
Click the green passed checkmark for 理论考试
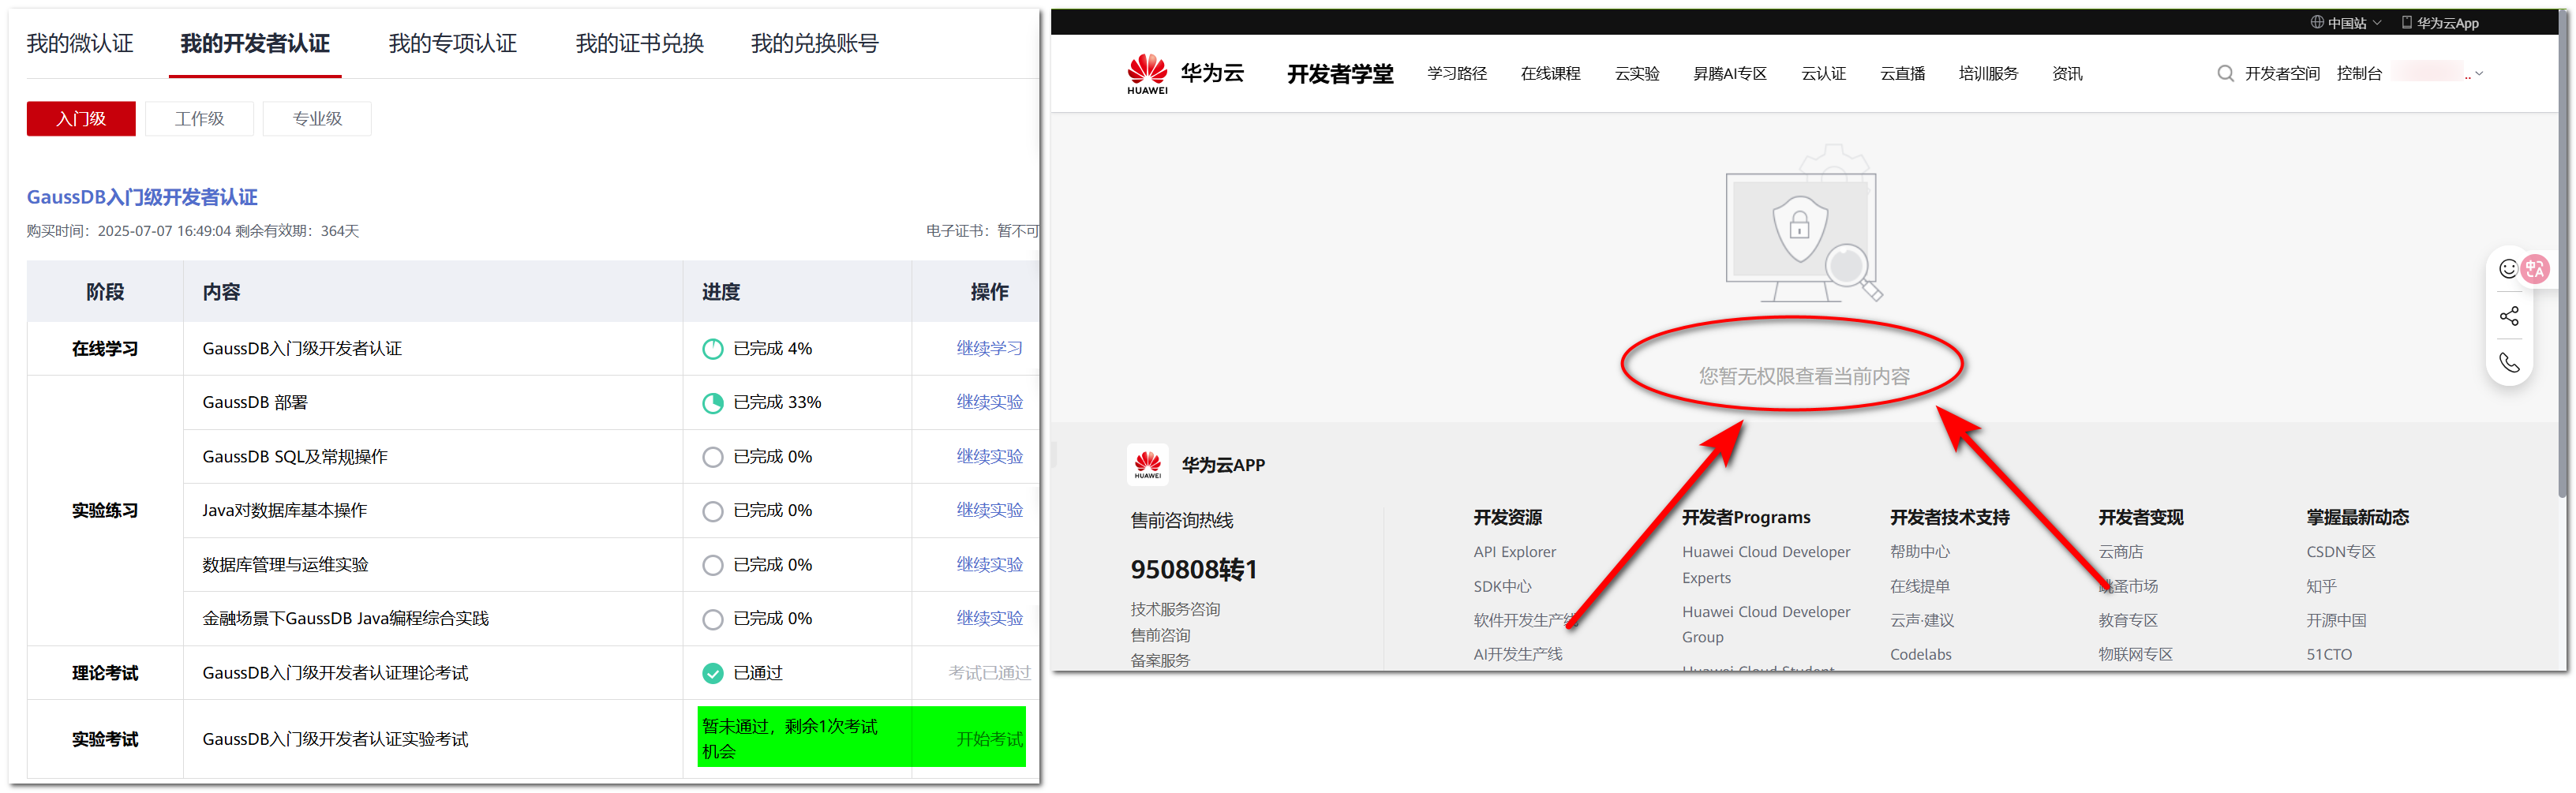(x=712, y=673)
